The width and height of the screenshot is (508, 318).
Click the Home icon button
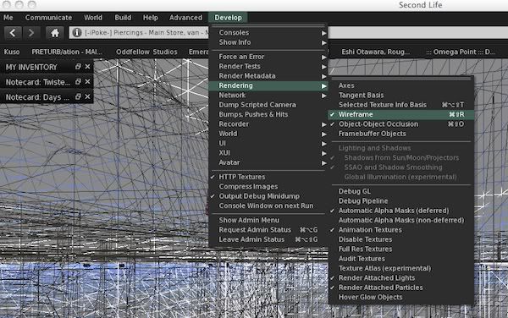(55, 33)
